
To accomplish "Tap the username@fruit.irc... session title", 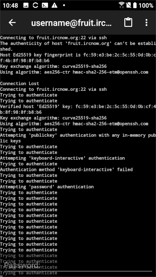I will tap(71, 23).
